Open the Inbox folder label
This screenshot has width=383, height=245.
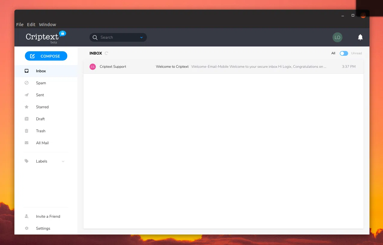click(41, 71)
